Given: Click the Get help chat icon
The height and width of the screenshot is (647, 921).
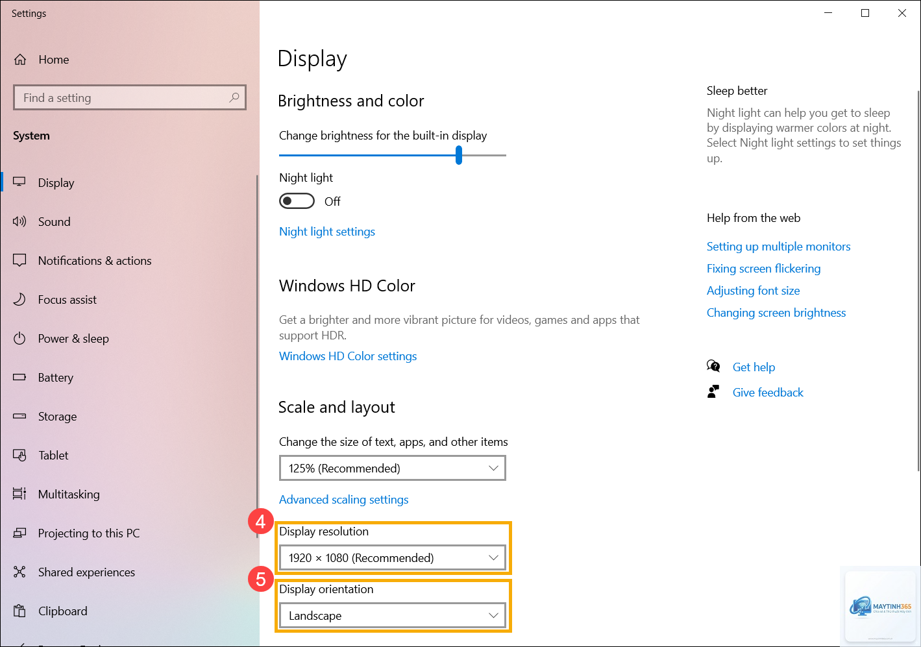Looking at the screenshot, I should tap(713, 366).
